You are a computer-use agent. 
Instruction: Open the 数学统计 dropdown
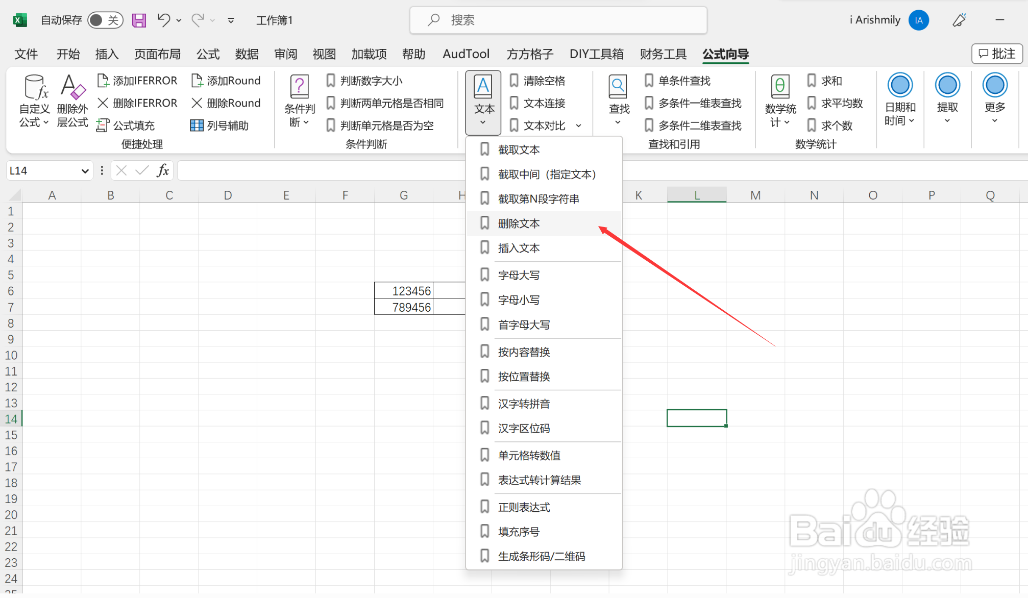pyautogui.click(x=780, y=101)
